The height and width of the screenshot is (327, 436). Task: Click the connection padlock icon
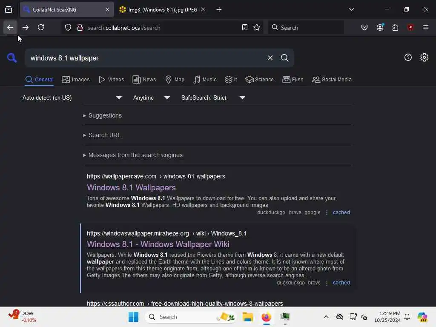coord(80,28)
